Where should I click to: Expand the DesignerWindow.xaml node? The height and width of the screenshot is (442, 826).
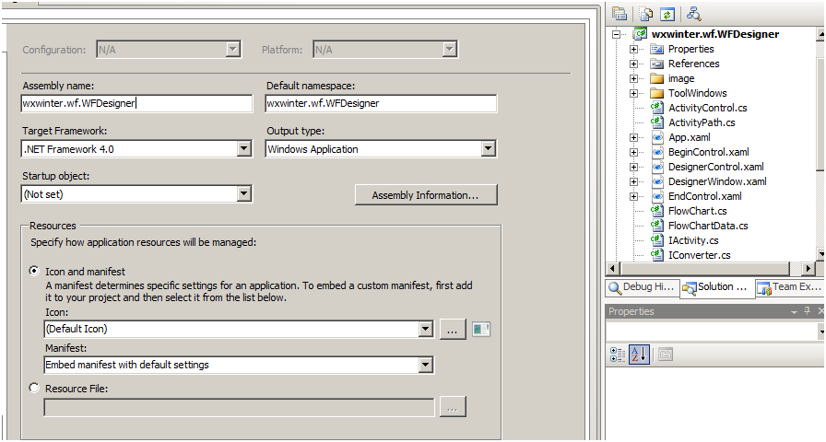pos(633,181)
